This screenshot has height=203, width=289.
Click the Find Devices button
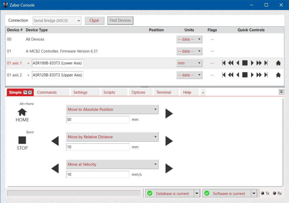[120, 20]
